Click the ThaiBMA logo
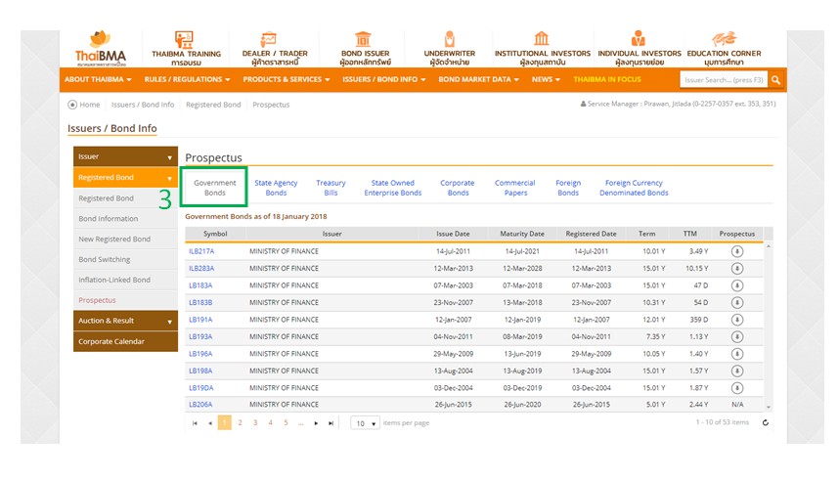 pos(99,47)
